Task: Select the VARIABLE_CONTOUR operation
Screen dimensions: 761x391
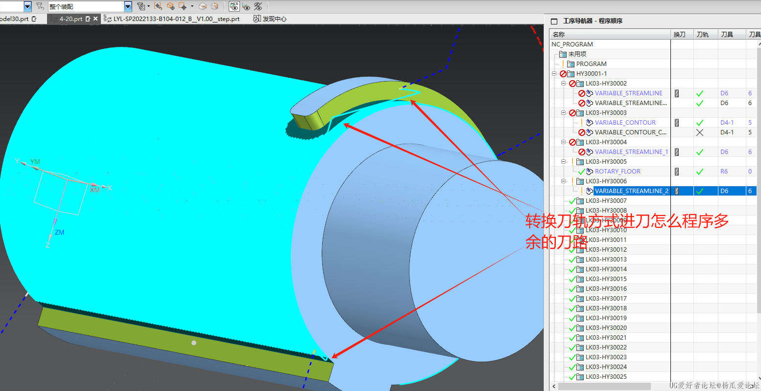Action: point(625,123)
